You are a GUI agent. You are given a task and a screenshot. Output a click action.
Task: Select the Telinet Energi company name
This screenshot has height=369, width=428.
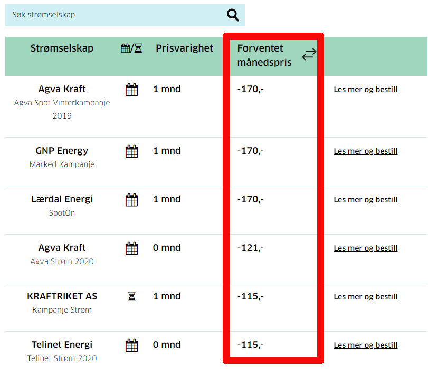coord(62,345)
